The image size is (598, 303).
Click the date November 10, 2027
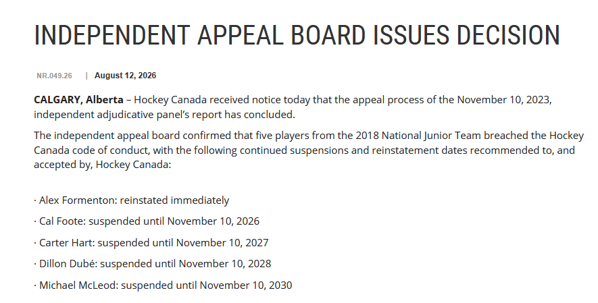223,242
